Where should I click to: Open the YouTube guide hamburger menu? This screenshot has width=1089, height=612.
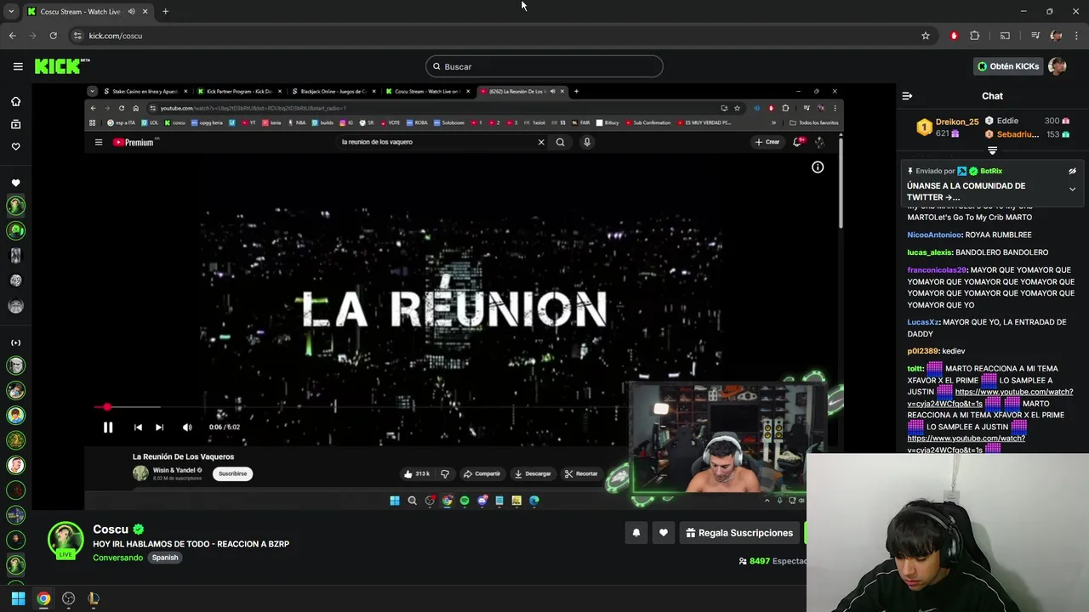(x=99, y=143)
